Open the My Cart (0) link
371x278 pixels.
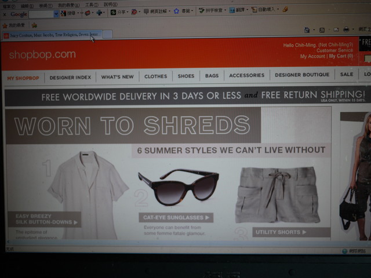(341, 56)
